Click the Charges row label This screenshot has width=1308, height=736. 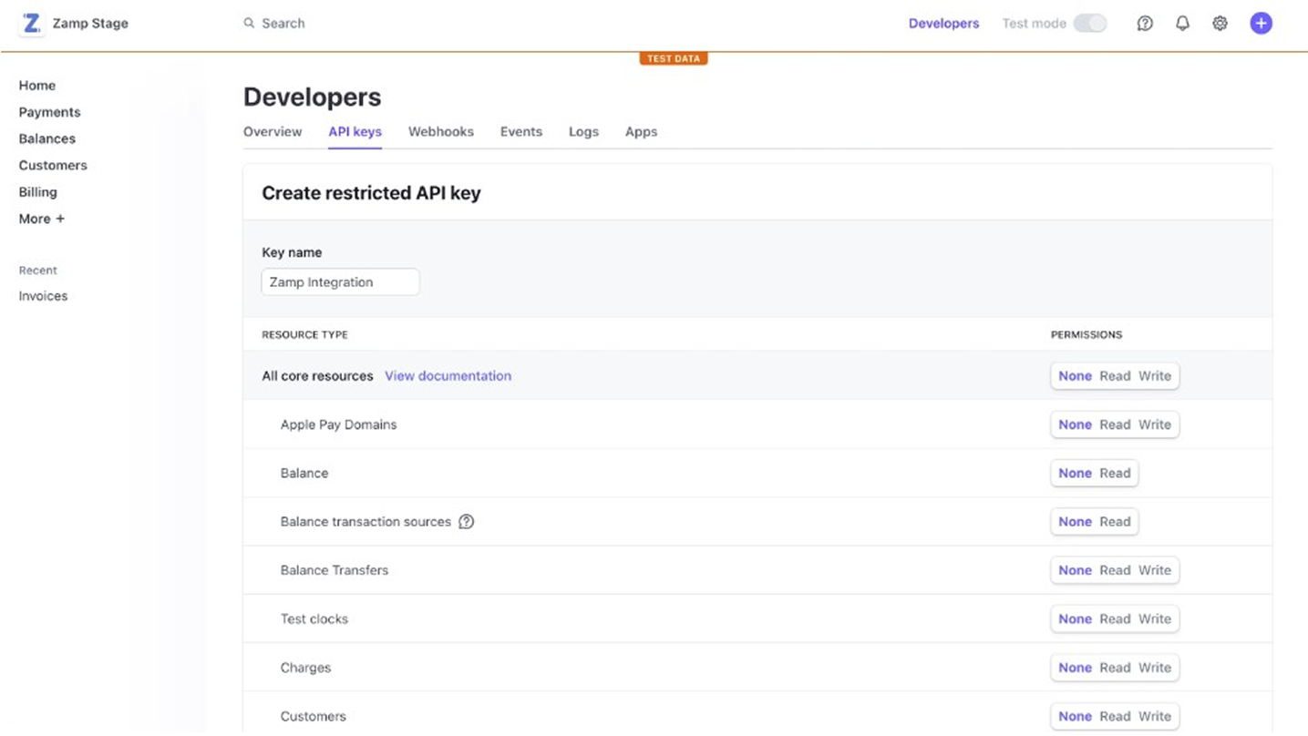305,668
